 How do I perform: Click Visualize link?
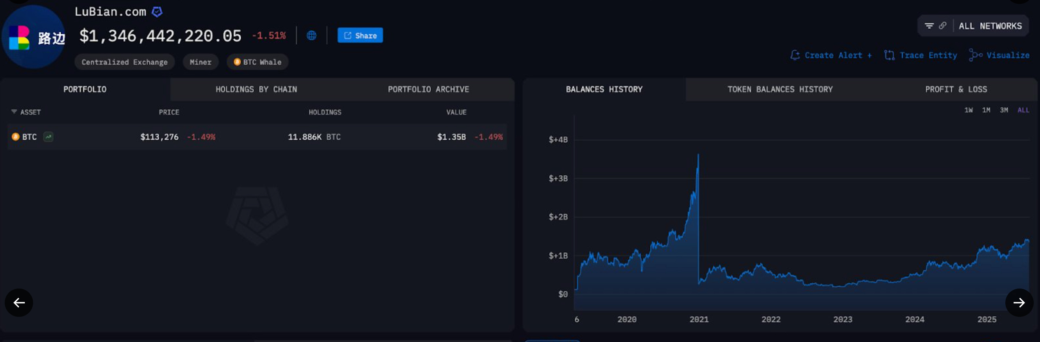1008,55
